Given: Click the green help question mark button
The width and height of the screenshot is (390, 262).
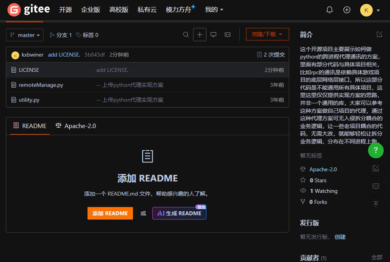Looking at the screenshot, I should coord(375,151).
